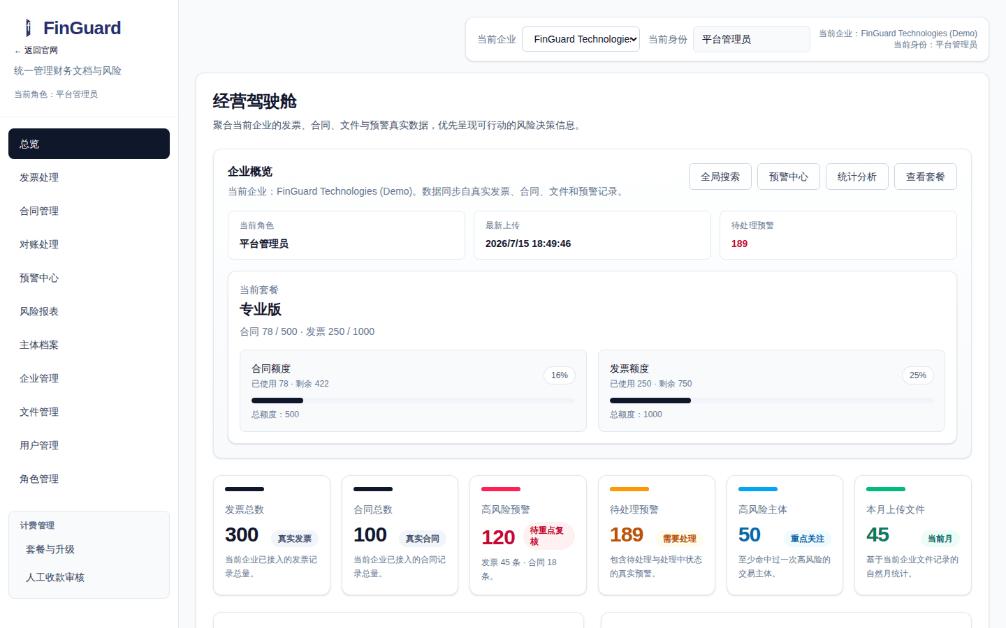Click the 统计分析 button

coord(857,177)
